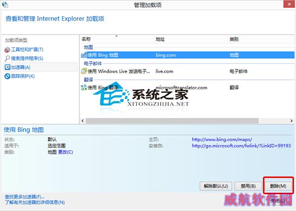Image resolution: width=296 pixels, height=211 pixels.
Task: Select the 使用 Windows Live 发送电子 row
Action: click(187, 71)
